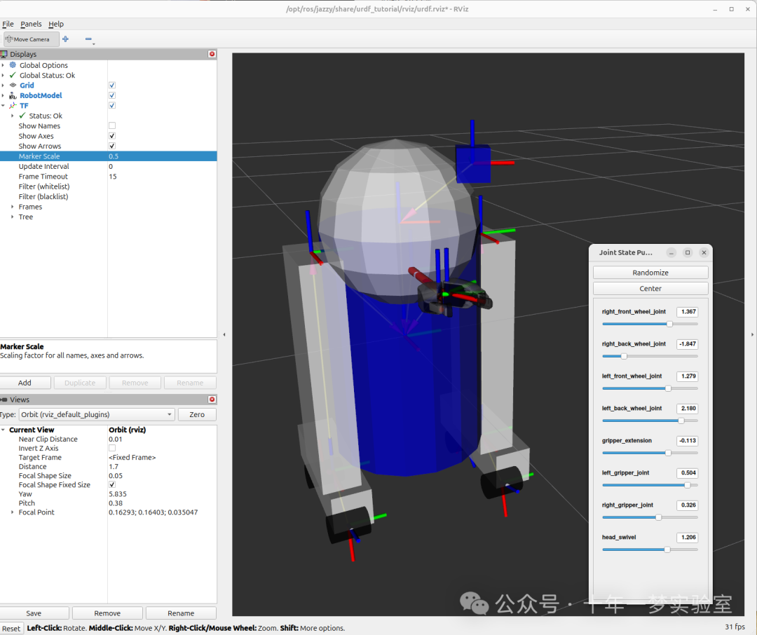Viewport: 757px width, 635px height.
Task: Click the TF axes display icon
Action: [13, 105]
